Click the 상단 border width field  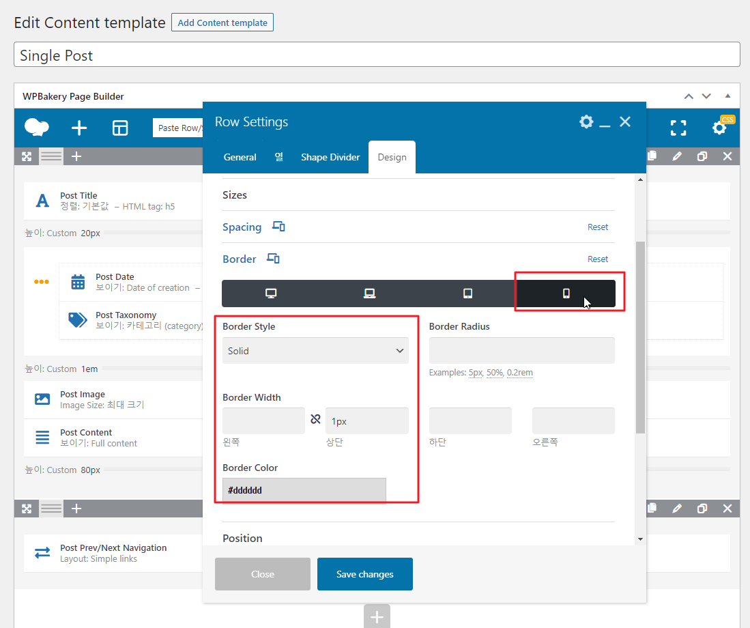point(367,421)
